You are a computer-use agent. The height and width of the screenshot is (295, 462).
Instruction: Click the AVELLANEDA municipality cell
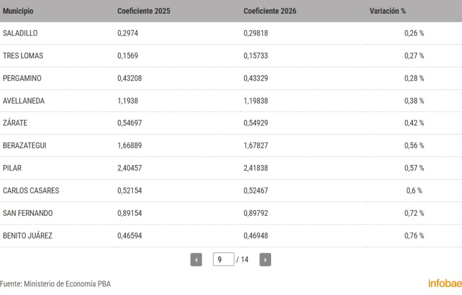pyautogui.click(x=23, y=101)
